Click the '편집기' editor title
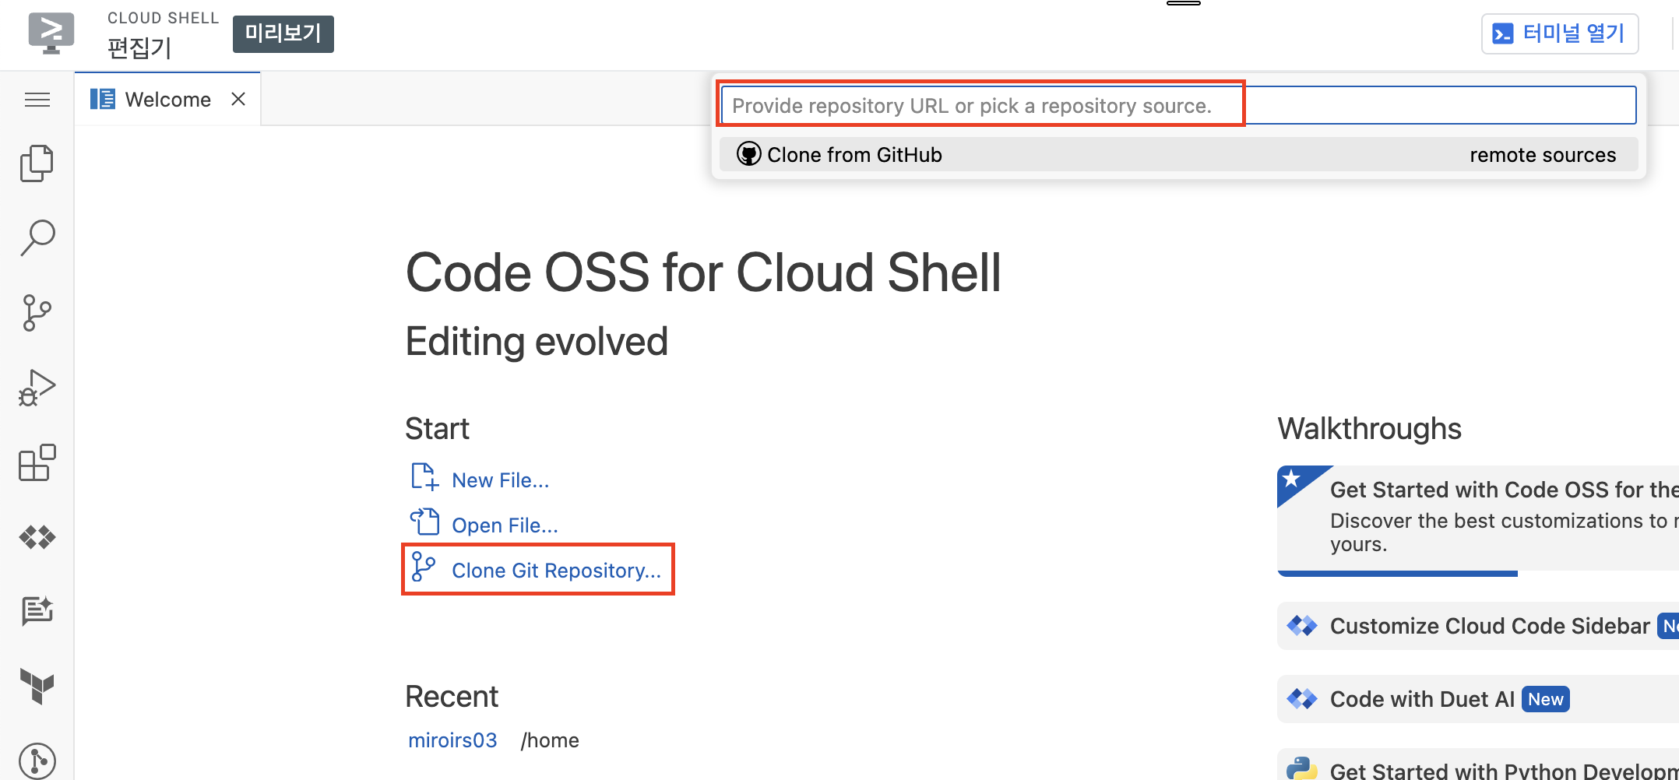The width and height of the screenshot is (1679, 780). 139,48
